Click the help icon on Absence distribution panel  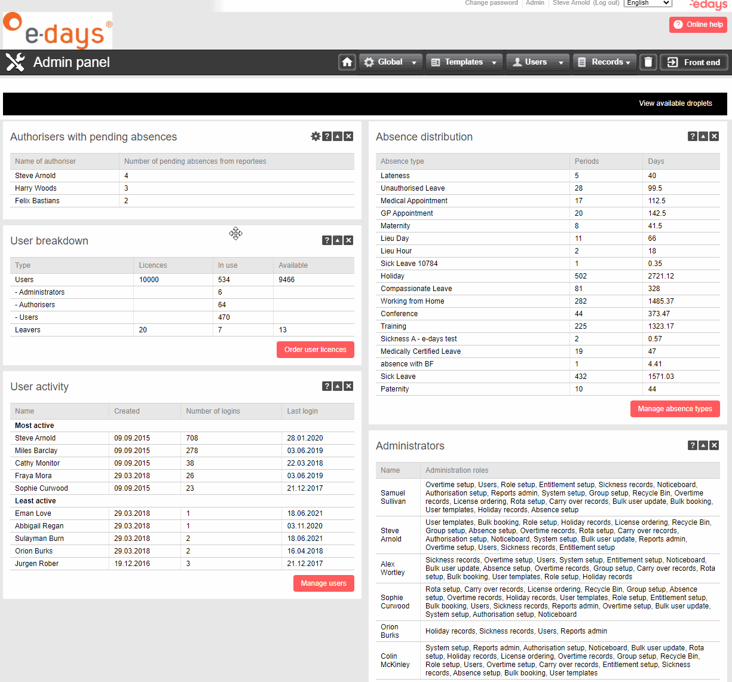692,136
